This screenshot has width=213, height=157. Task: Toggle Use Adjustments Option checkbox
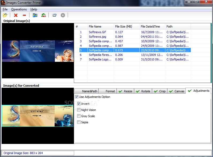coord(77,97)
